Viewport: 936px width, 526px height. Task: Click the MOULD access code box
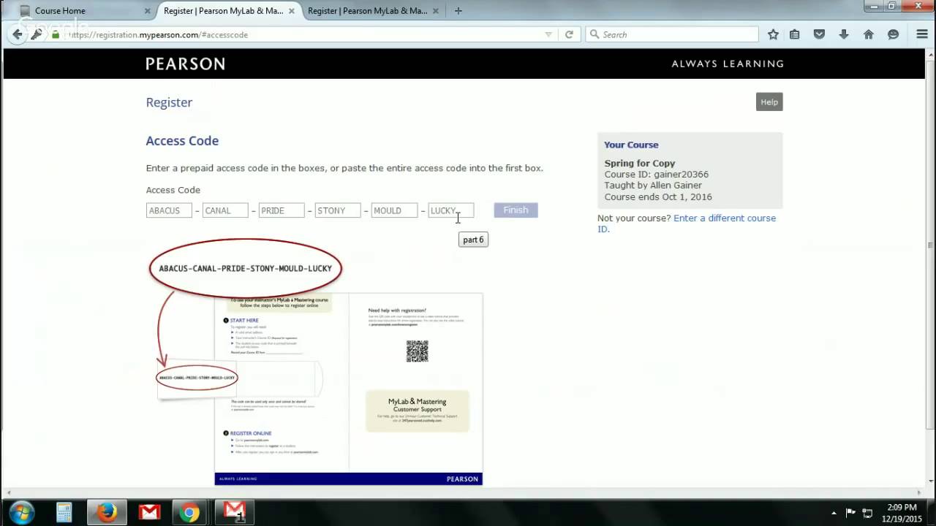point(394,210)
